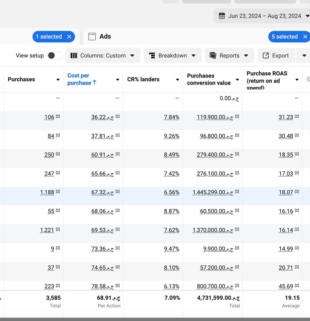Click the ascending sort arrow on Cost per purchase
Viewport: 310px width, 321px height.
(94, 83)
